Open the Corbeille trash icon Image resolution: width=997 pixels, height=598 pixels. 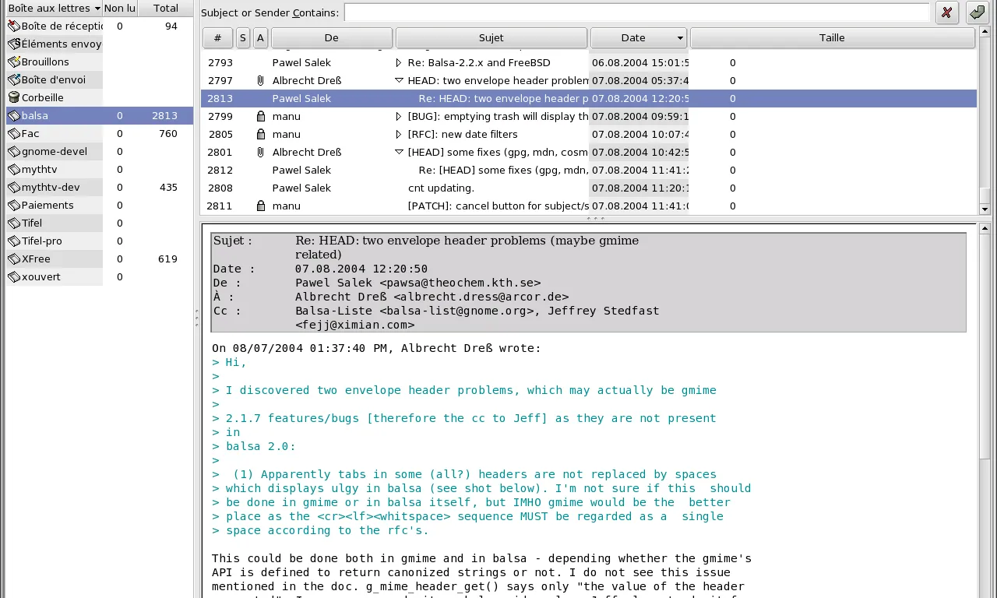coord(14,97)
